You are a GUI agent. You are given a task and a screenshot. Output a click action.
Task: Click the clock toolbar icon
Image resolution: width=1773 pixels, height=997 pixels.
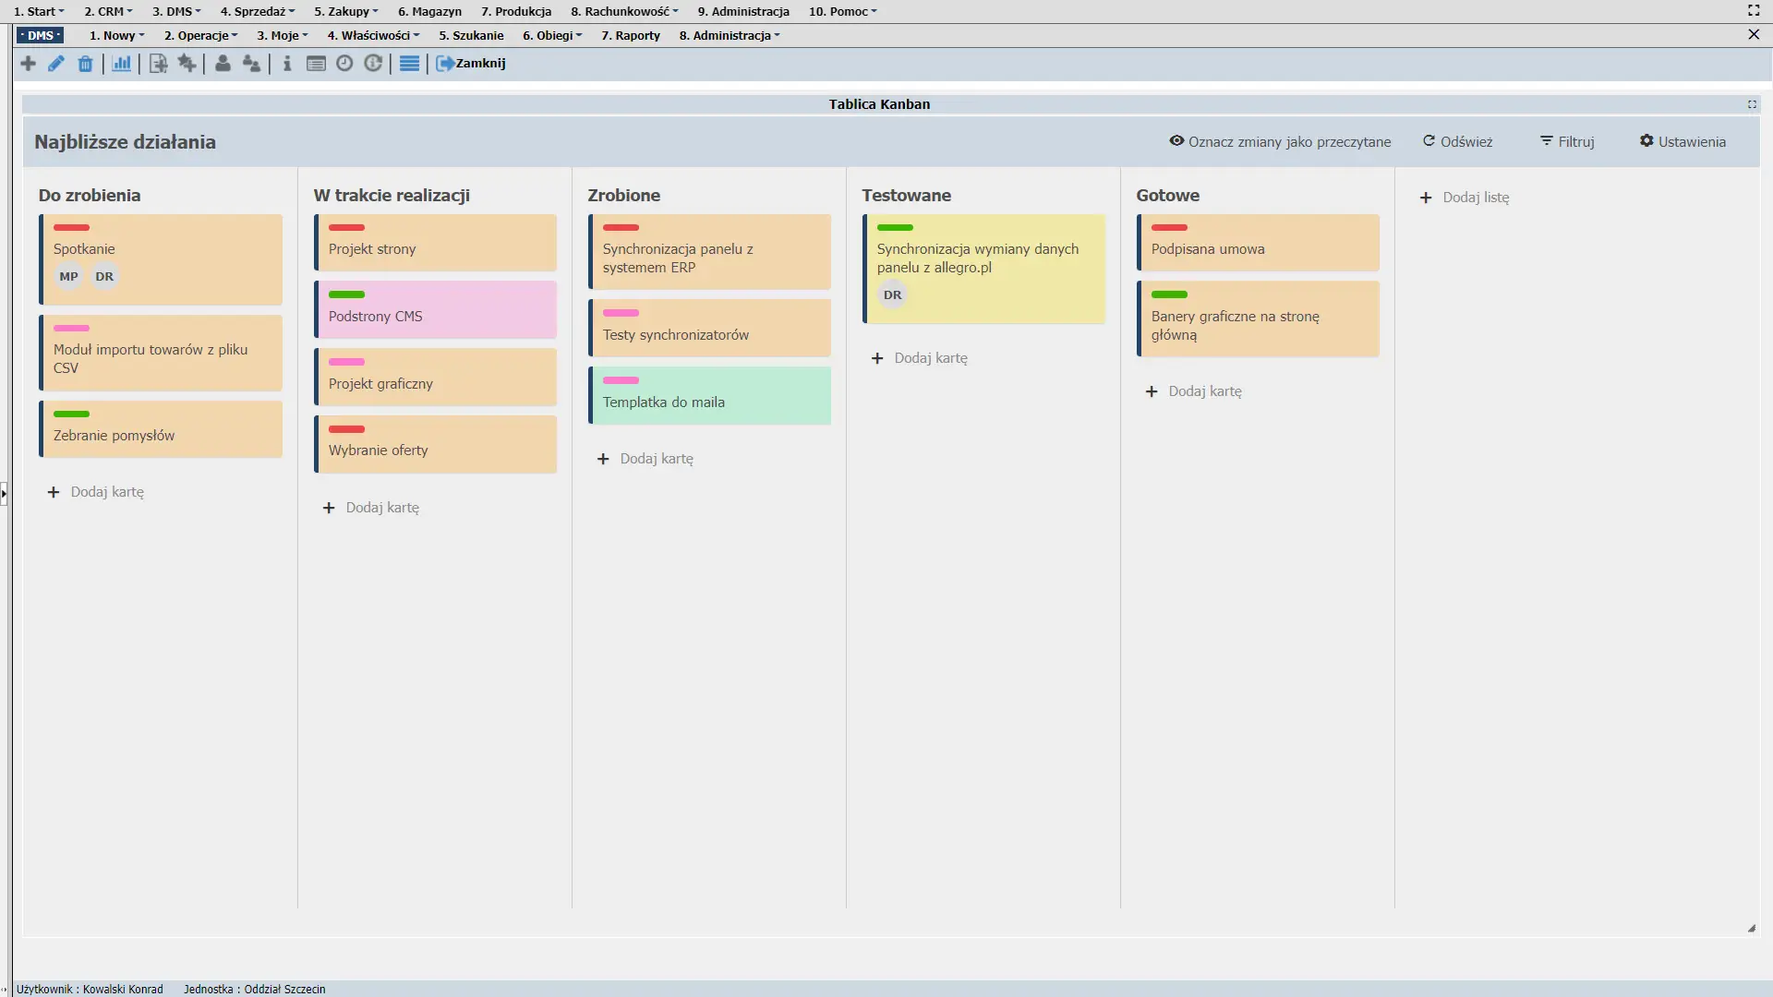click(344, 64)
